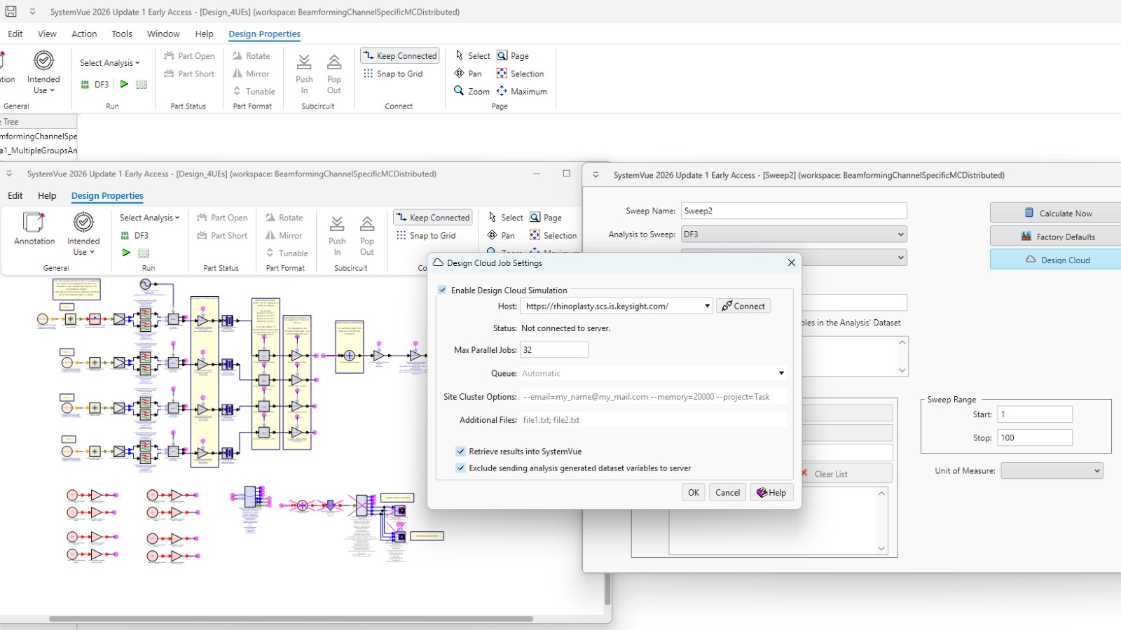
Task: Uncheck Enable Design Cloud Simulation
Action: pos(442,290)
